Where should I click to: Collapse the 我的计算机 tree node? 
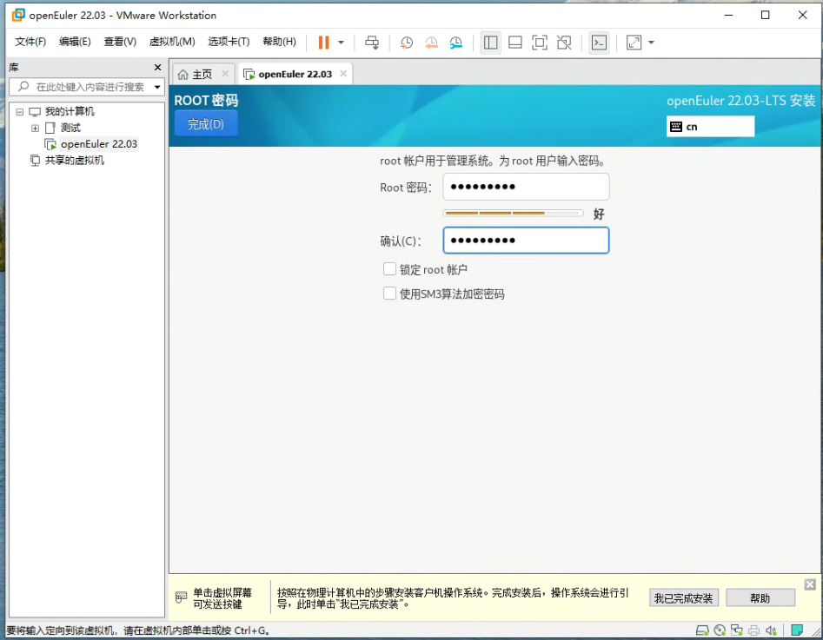click(x=19, y=112)
